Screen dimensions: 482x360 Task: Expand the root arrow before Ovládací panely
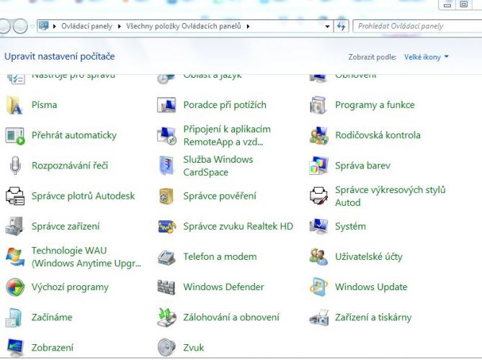[x=55, y=27]
